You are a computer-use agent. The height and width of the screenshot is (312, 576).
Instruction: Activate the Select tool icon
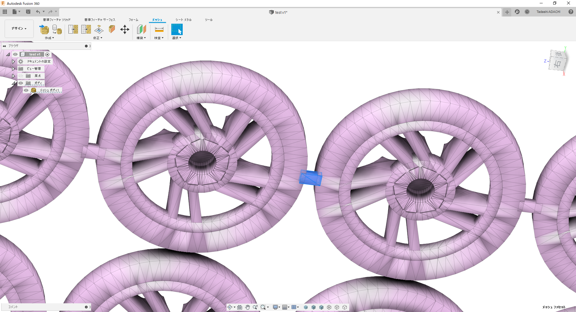(x=177, y=29)
